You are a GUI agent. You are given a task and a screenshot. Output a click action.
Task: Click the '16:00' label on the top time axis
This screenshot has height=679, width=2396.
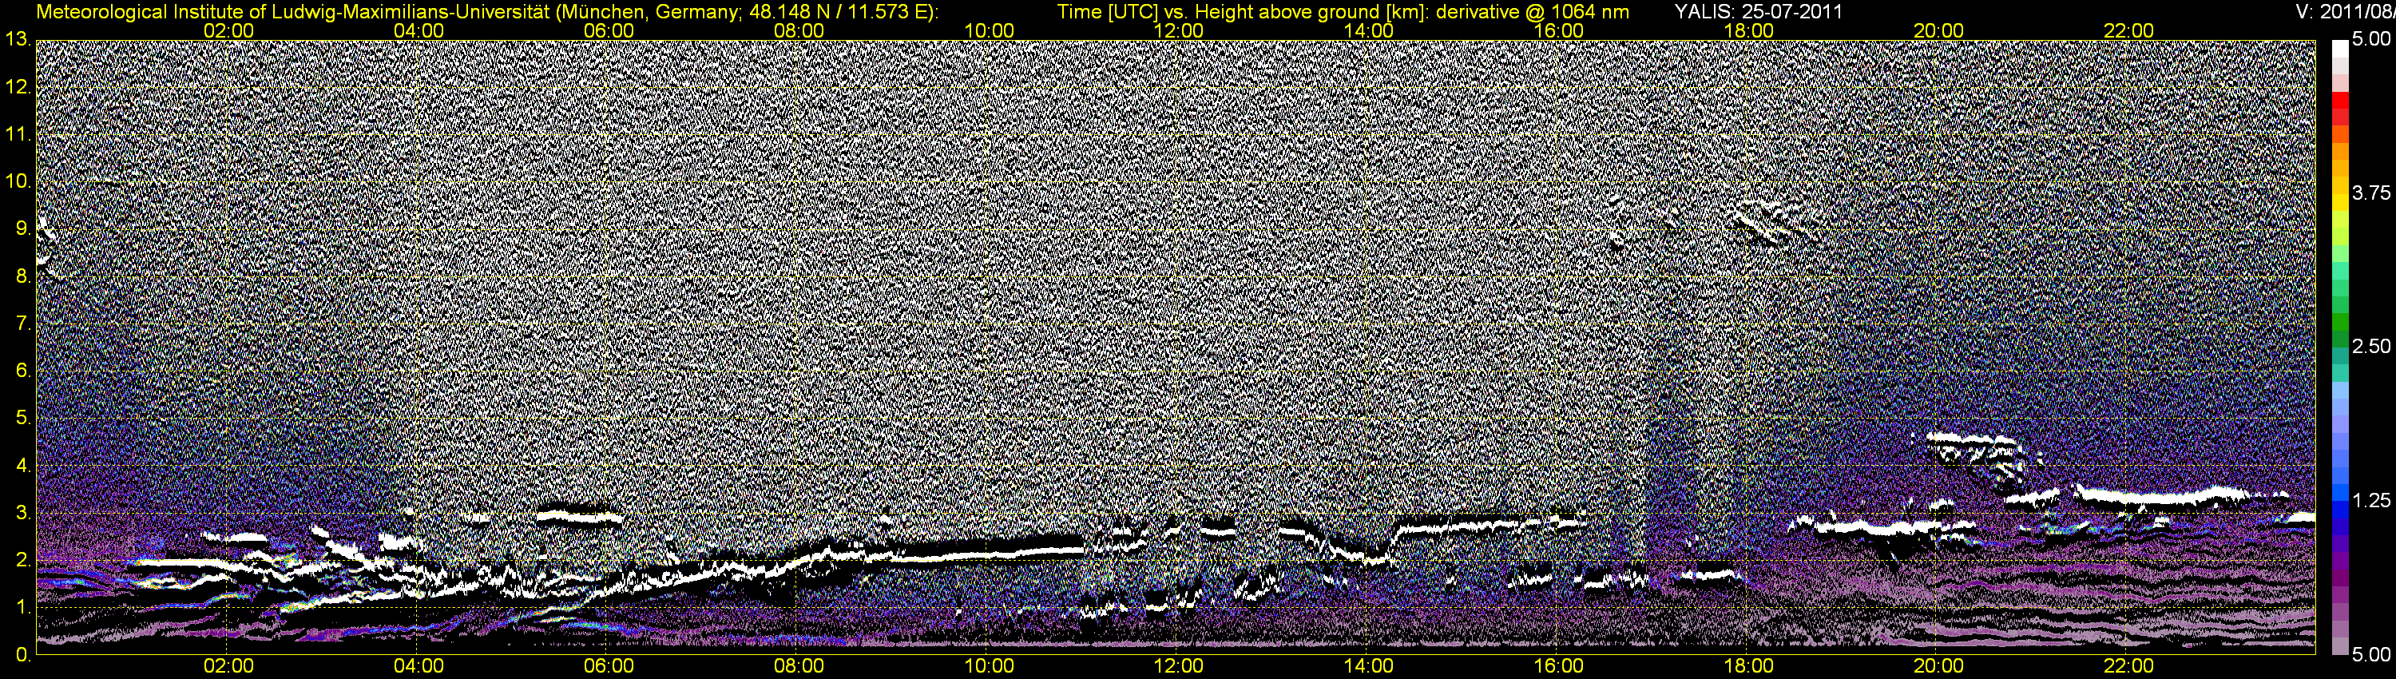1559,30
